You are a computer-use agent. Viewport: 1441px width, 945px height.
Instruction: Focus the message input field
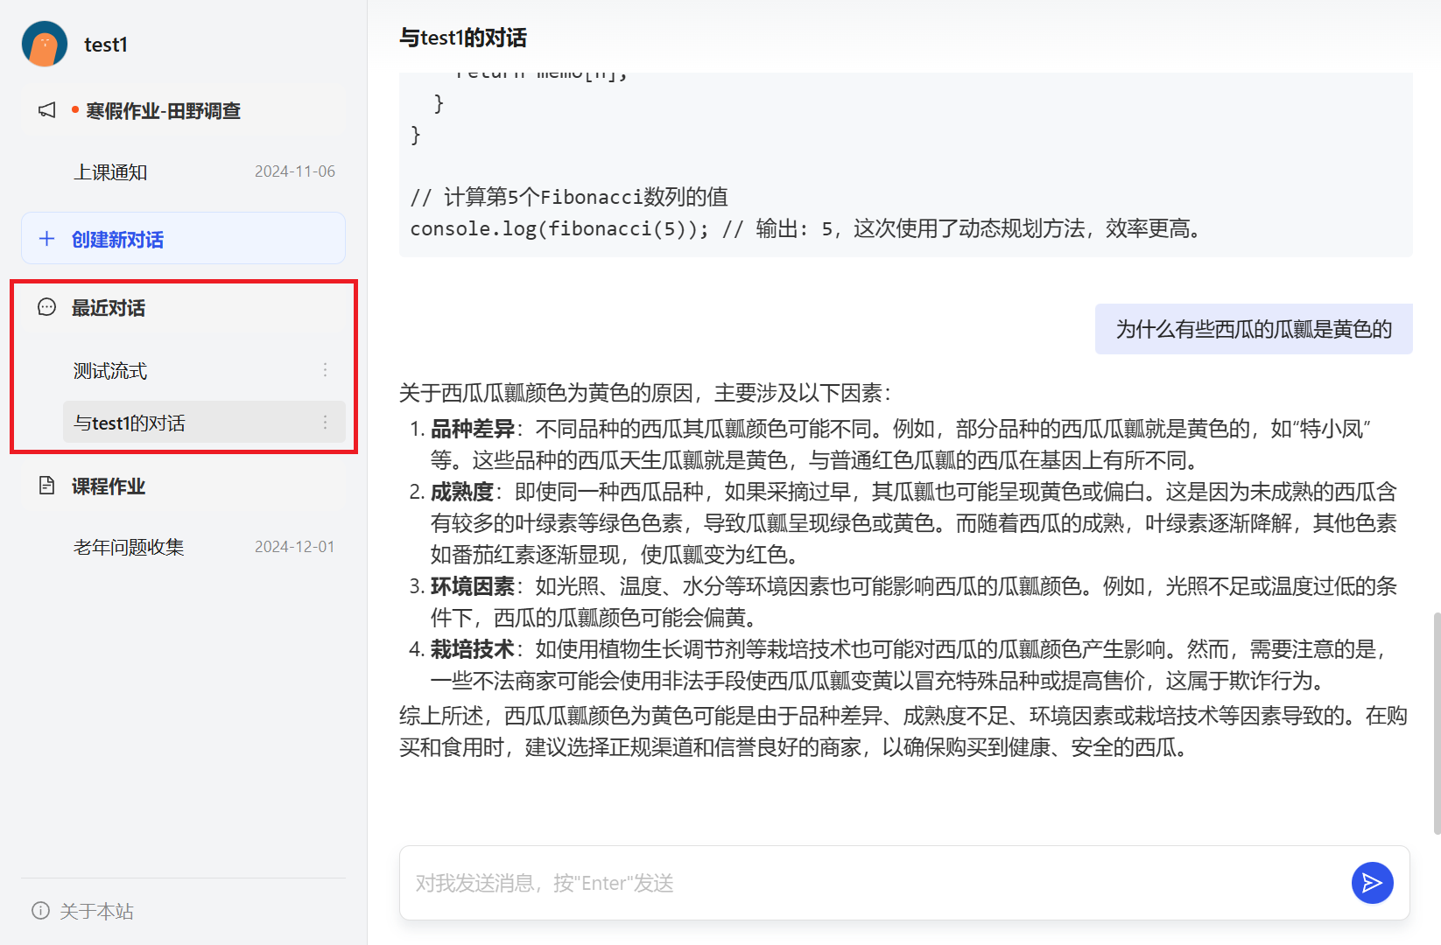tap(875, 883)
